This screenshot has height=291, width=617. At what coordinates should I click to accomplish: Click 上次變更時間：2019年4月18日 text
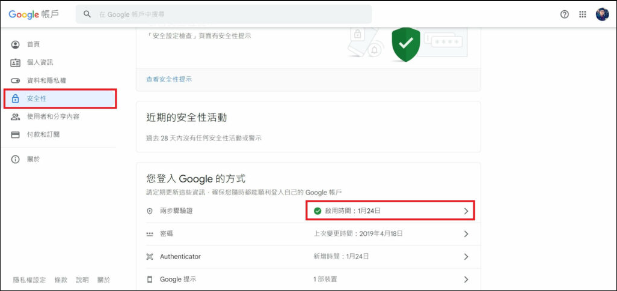click(x=358, y=234)
